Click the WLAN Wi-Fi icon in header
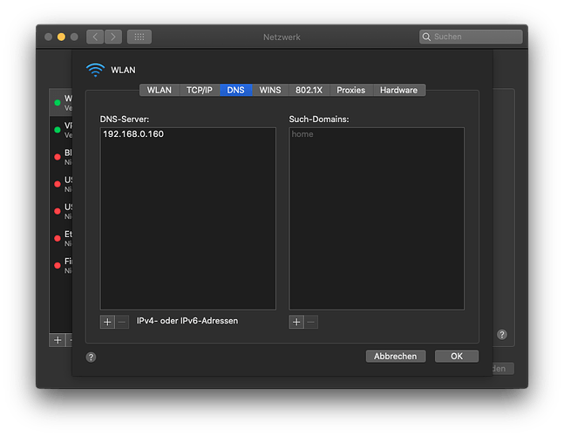 pyautogui.click(x=95, y=70)
